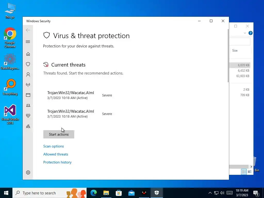Screen dimensions: 264x198
Task: Switch Explorer to large icons view
Action: tap(250, 172)
